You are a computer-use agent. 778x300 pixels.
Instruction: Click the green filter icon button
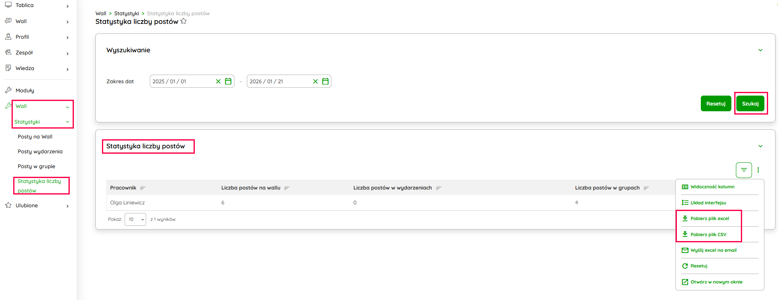point(744,170)
